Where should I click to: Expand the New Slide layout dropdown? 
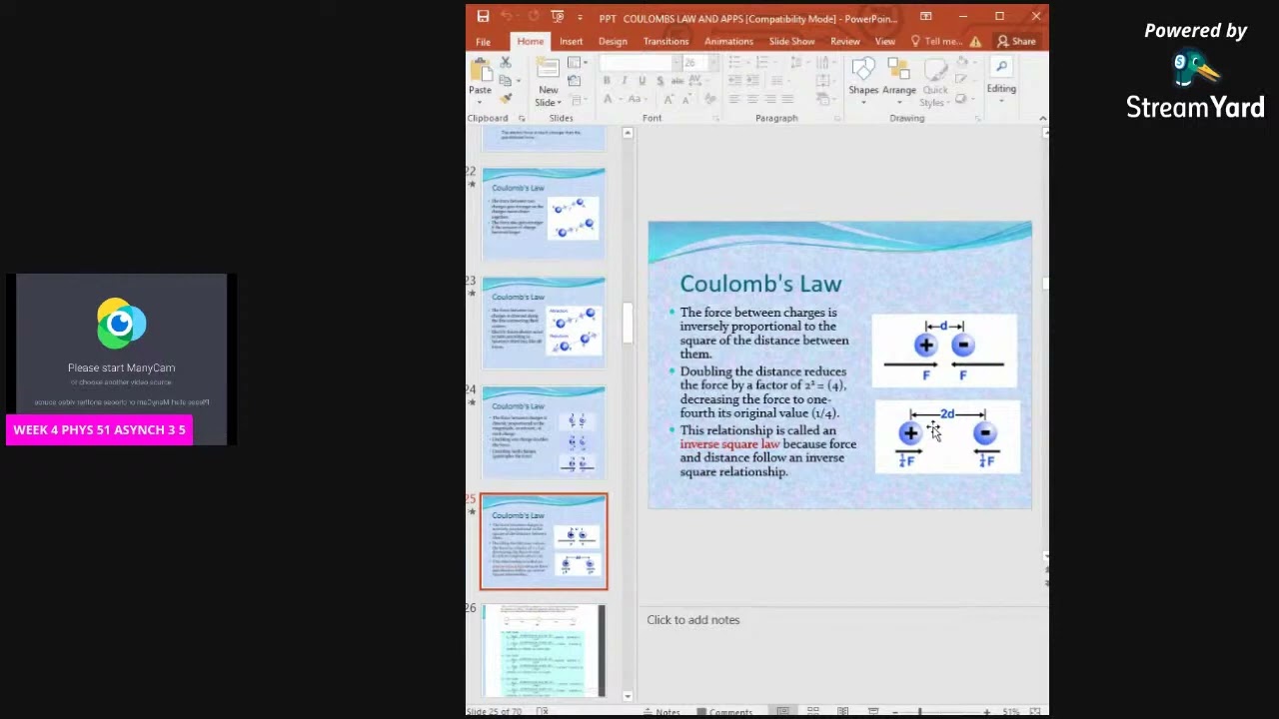click(560, 103)
